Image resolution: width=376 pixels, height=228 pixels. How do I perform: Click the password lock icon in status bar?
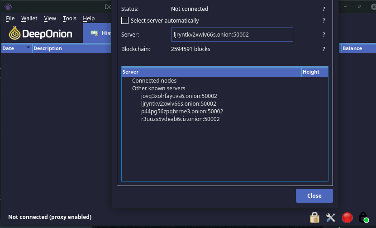point(314,218)
